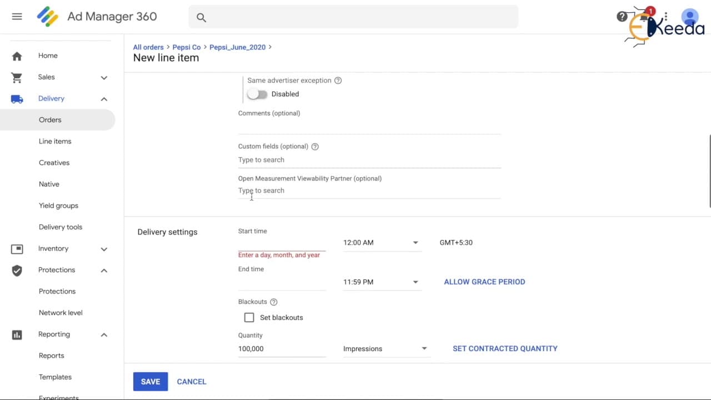Open the 12:00 AM start time dropdown
The width and height of the screenshot is (711, 400).
point(382,243)
